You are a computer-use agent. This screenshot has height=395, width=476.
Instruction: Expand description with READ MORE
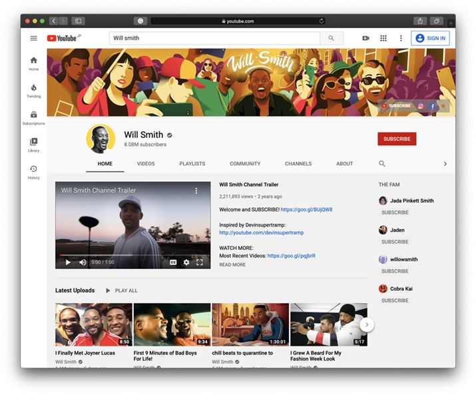[232, 264]
